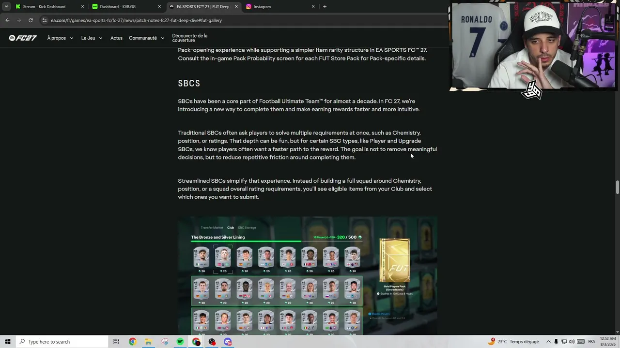Open the volume control tray icon
Viewport: 620px width, 348px height.
[x=572, y=342]
